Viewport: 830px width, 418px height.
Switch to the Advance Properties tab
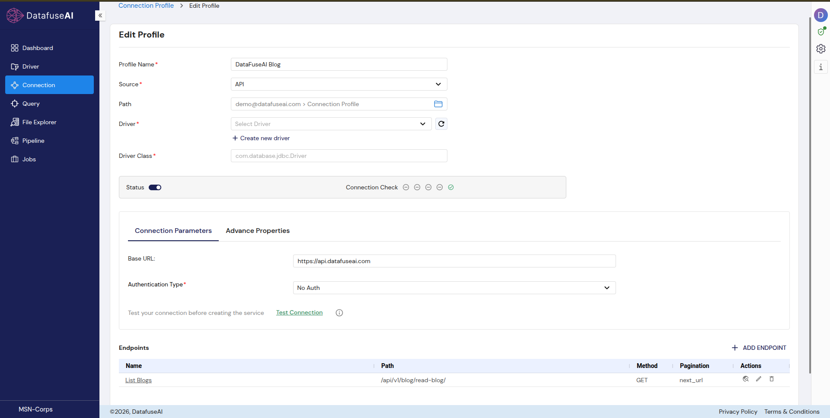pos(258,231)
